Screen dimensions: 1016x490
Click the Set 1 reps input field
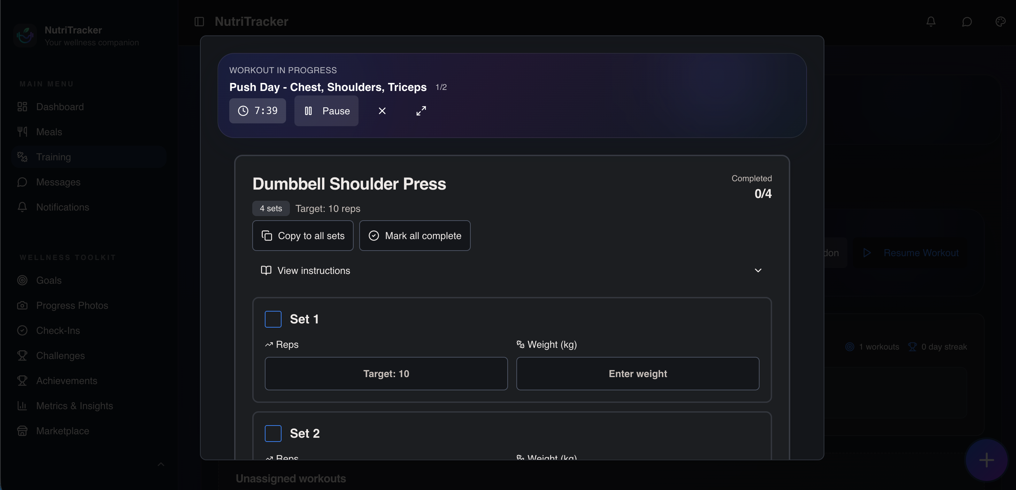386,374
